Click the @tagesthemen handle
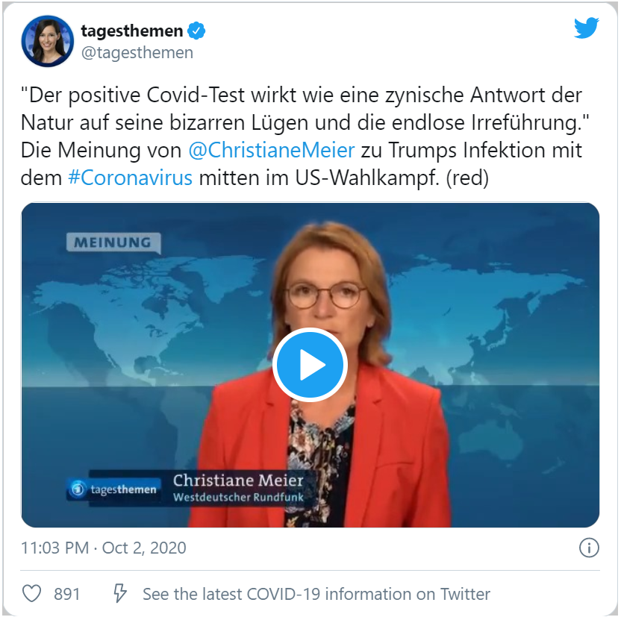Image resolution: width=621 pixels, height=620 pixels. pos(137,53)
